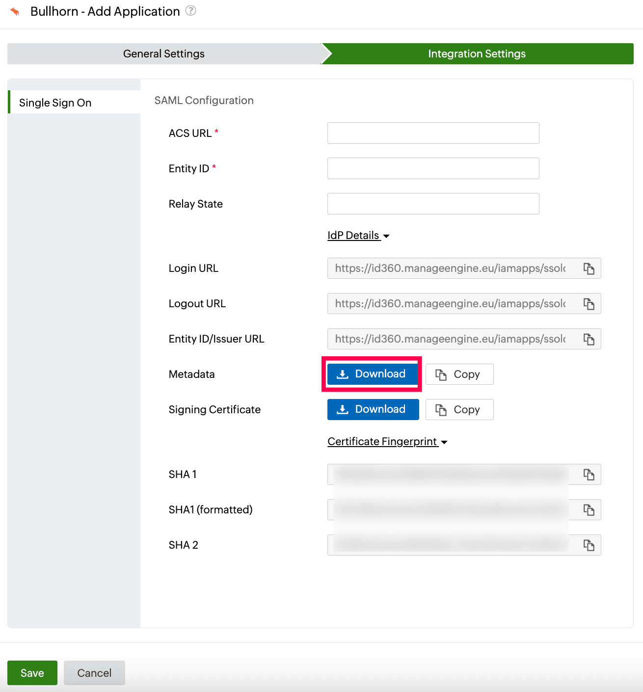Download the Signing Certificate

[373, 409]
